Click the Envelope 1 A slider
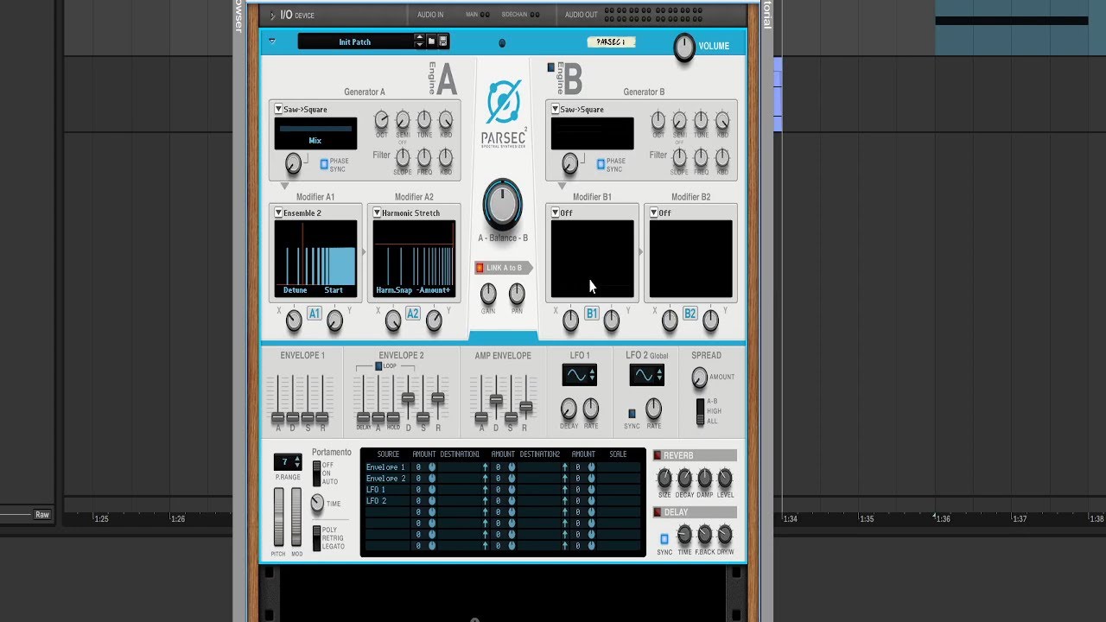Screen dimensions: 1106x622 [x=278, y=417]
